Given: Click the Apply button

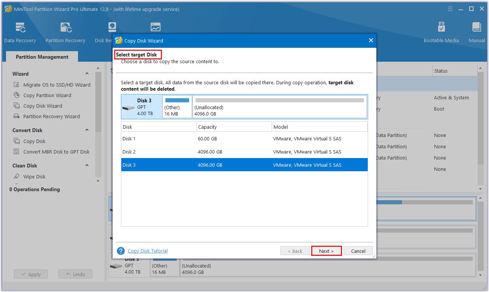Looking at the screenshot, I should (31, 274).
